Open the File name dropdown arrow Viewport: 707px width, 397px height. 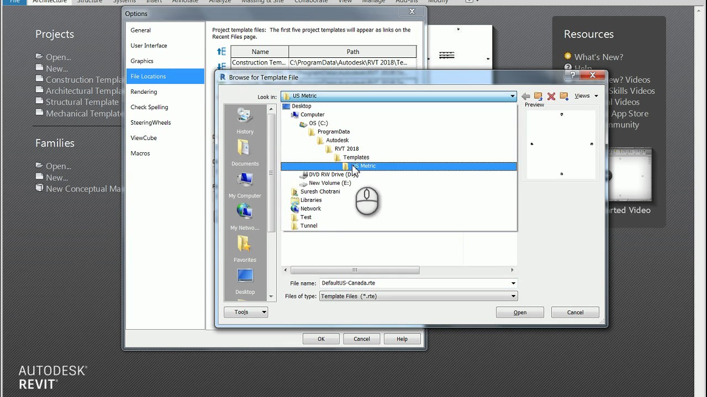[513, 283]
